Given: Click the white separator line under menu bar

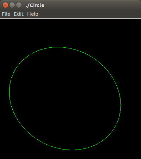Looking at the screenshot, I should pyautogui.click(x=70, y=18).
